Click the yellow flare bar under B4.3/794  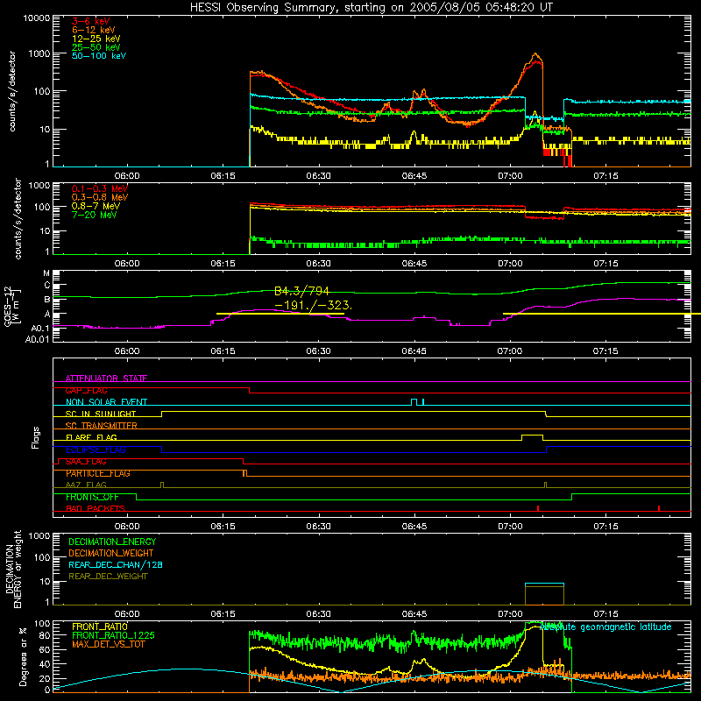pyautogui.click(x=280, y=314)
